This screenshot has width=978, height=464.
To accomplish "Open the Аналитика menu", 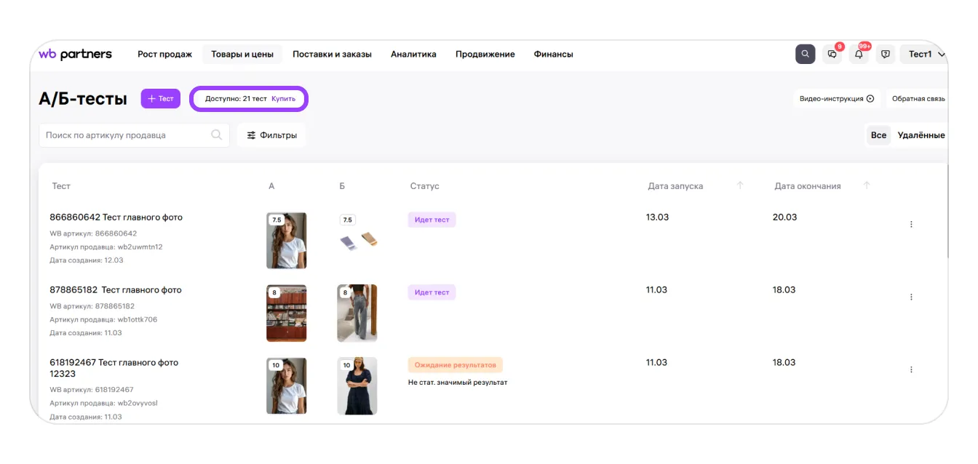I will tap(413, 55).
